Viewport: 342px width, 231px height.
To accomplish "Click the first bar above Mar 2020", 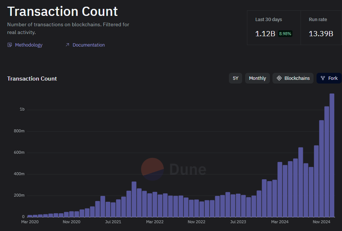I will [30, 215].
